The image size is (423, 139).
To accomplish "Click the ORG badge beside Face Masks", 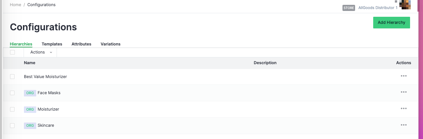I will point(30,93).
